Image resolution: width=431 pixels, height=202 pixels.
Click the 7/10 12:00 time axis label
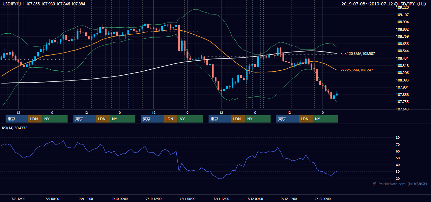[x=153, y=199]
